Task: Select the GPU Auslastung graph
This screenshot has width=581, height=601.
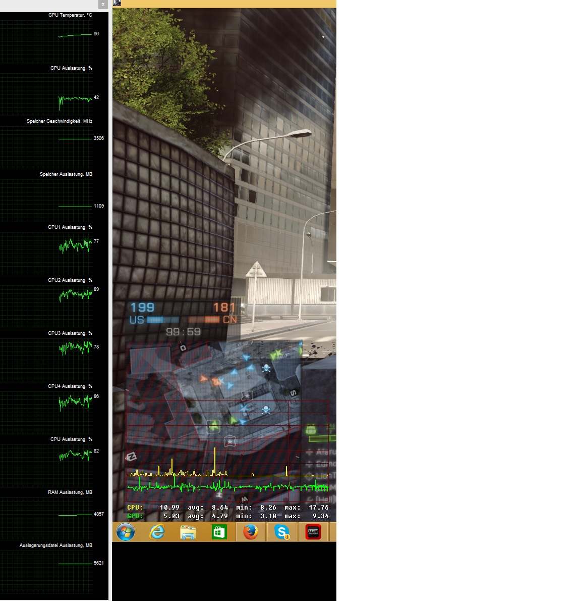Action: point(46,94)
